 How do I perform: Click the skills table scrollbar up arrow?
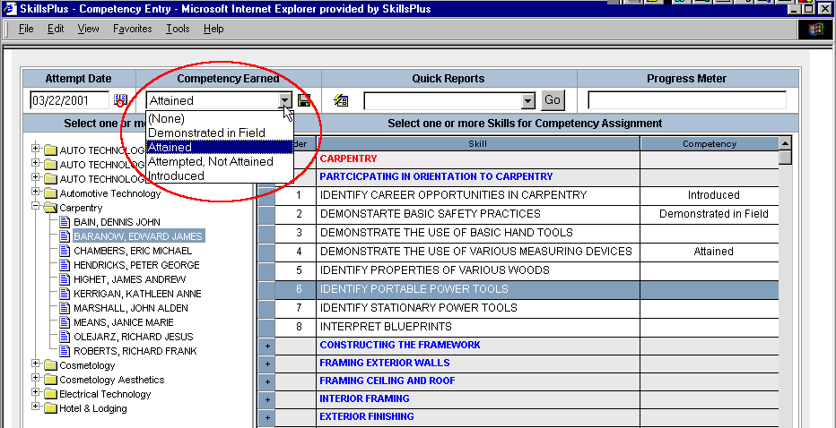(785, 144)
